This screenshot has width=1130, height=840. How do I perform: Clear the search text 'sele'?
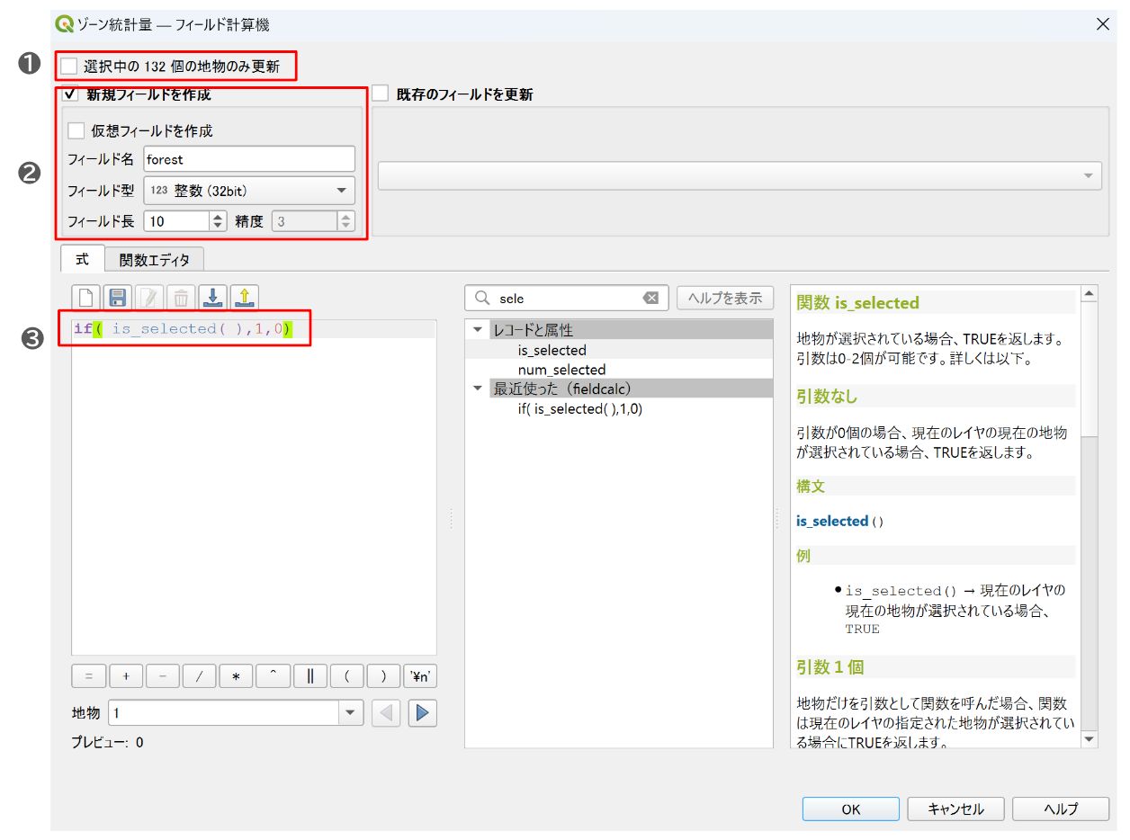point(650,299)
